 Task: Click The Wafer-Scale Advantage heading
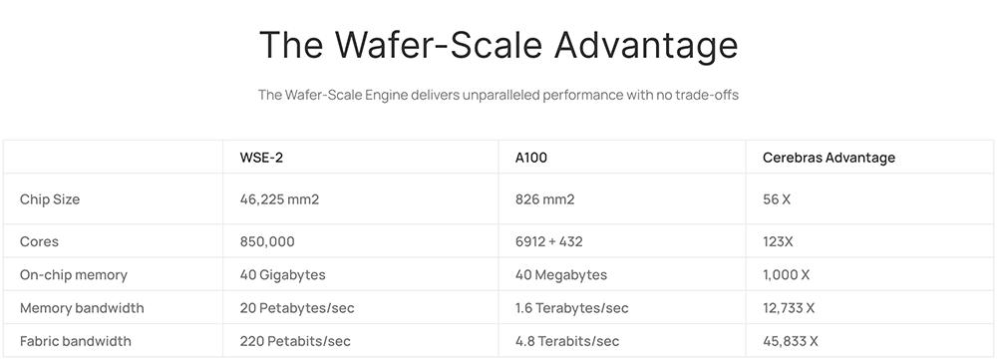498,45
